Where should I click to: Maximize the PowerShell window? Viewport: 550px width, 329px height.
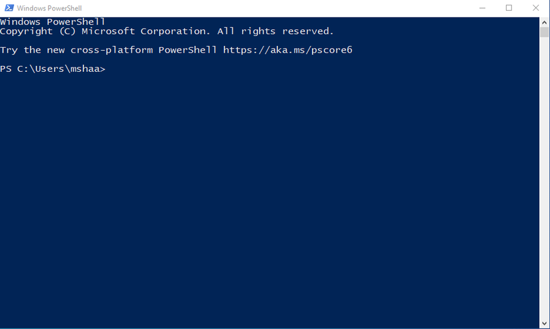[509, 8]
